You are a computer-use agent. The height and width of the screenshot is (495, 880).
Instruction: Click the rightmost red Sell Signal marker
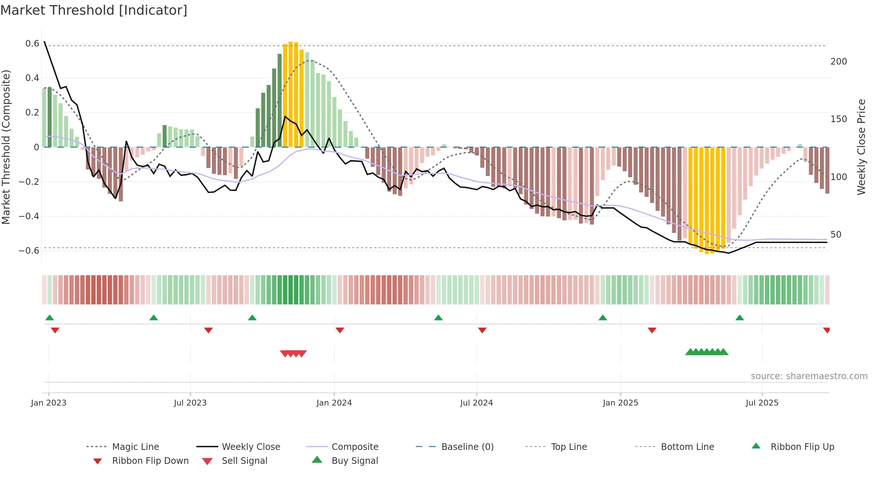coord(302,353)
